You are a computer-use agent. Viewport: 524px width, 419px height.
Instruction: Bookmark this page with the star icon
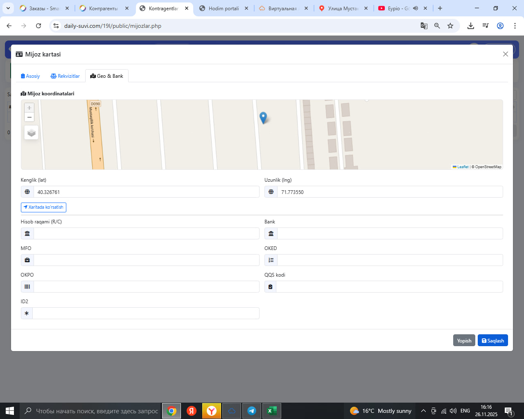click(450, 26)
